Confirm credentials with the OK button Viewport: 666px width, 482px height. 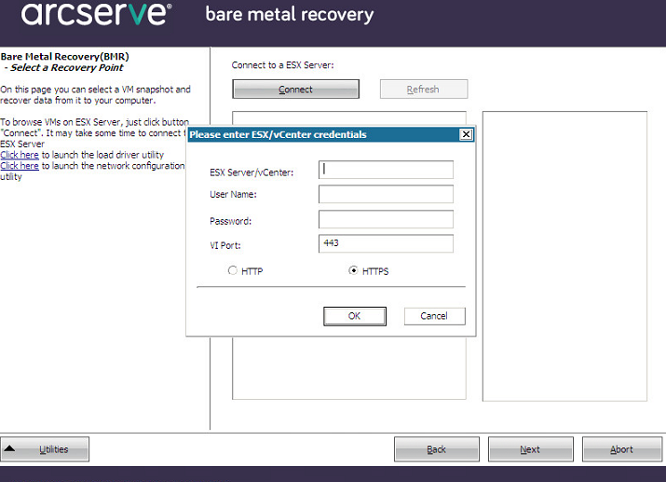tap(355, 316)
